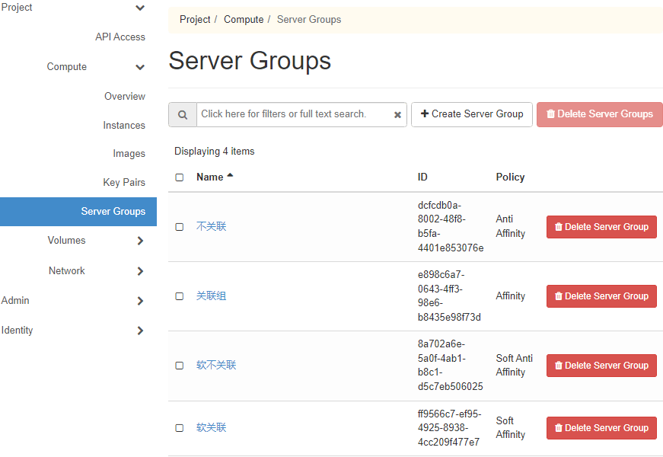Expand the Volumes submenu

pyautogui.click(x=140, y=241)
